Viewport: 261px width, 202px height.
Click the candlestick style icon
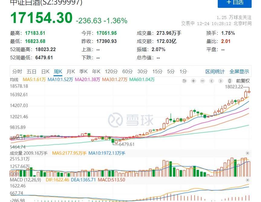[x=230, y=81]
